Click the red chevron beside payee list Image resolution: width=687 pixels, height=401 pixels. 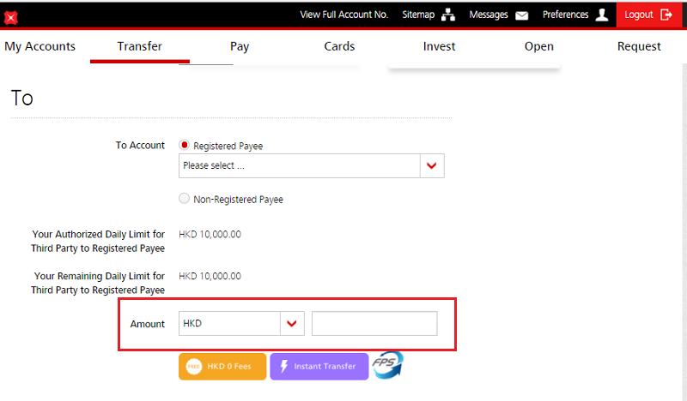tap(432, 165)
